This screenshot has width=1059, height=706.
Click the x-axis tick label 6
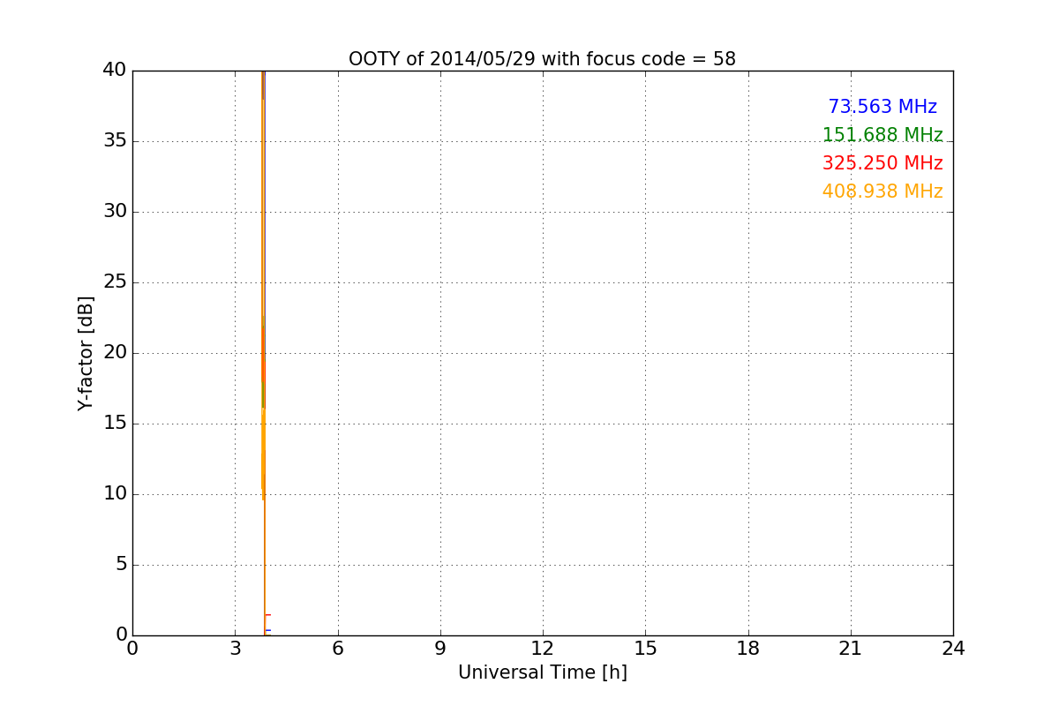click(337, 649)
